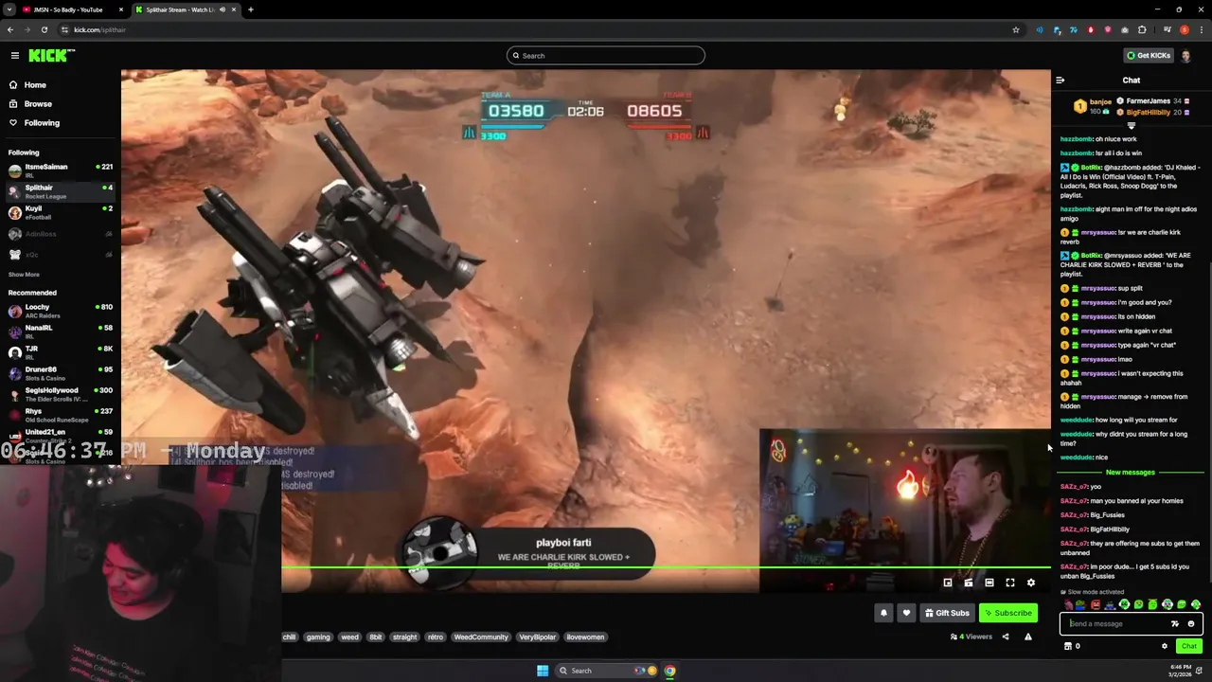Expand Show More under Following
Image resolution: width=1212 pixels, height=682 pixels.
click(24, 275)
